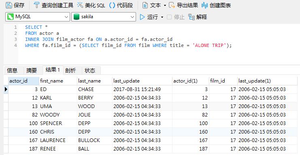Select the cell KARL

tap(58, 98)
